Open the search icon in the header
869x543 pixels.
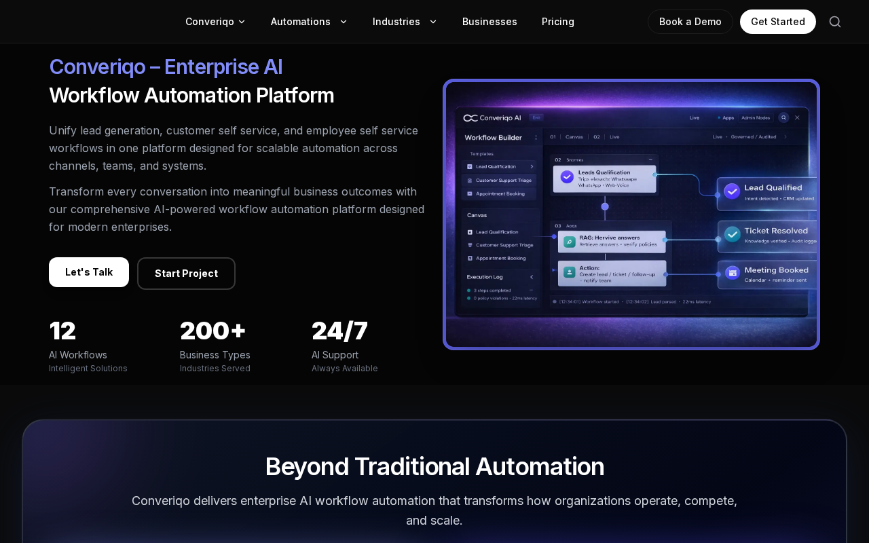click(x=835, y=22)
